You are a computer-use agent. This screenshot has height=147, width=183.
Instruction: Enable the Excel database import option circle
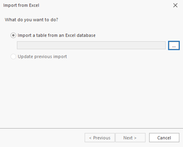pos(13,35)
